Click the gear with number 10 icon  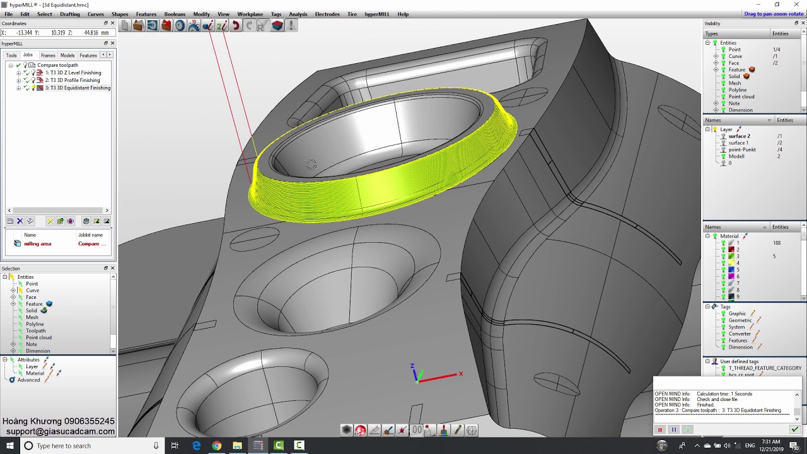click(194, 25)
